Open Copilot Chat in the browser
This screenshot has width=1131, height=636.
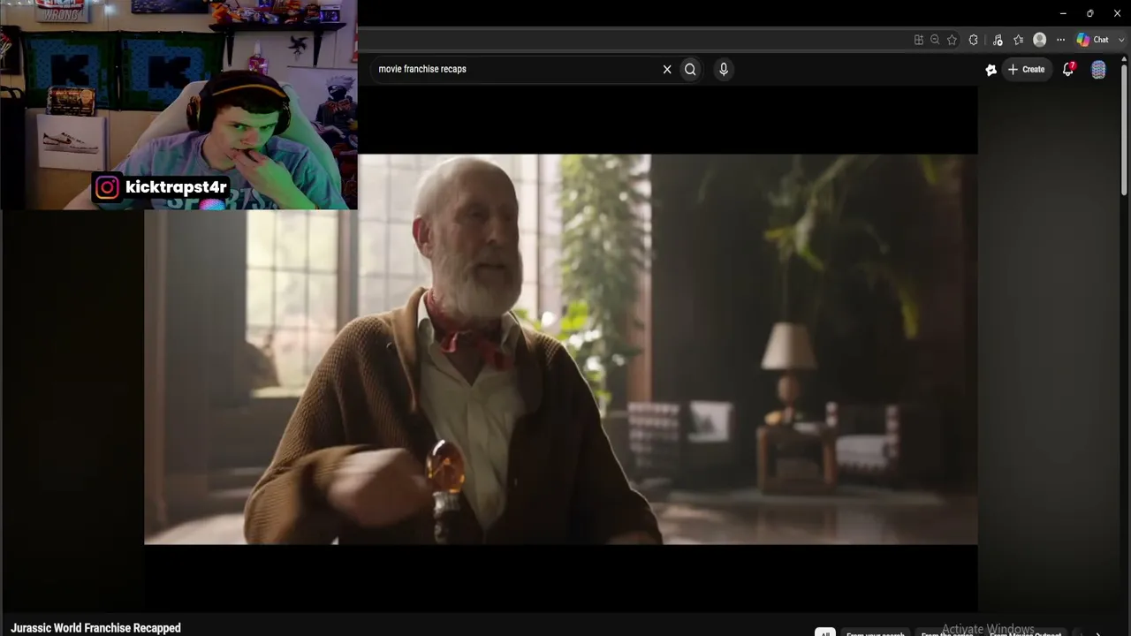pyautogui.click(x=1093, y=40)
